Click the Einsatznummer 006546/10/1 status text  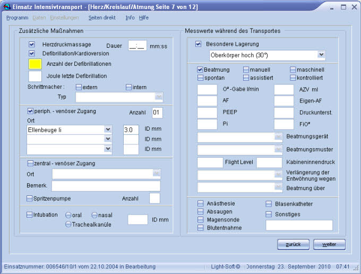[x=80, y=267]
